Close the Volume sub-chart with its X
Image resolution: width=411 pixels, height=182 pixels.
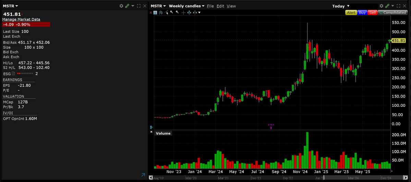151,132
